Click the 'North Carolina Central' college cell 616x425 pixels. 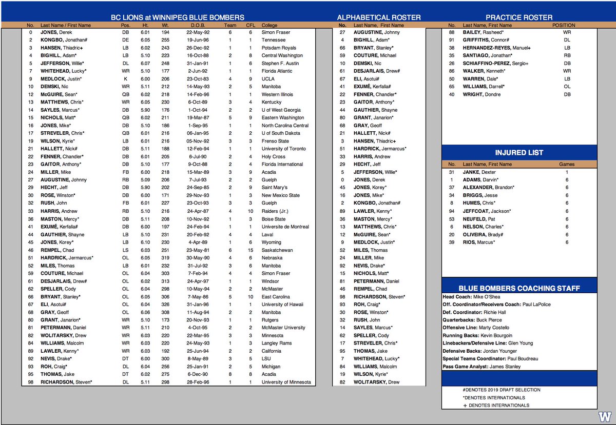(x=285, y=125)
